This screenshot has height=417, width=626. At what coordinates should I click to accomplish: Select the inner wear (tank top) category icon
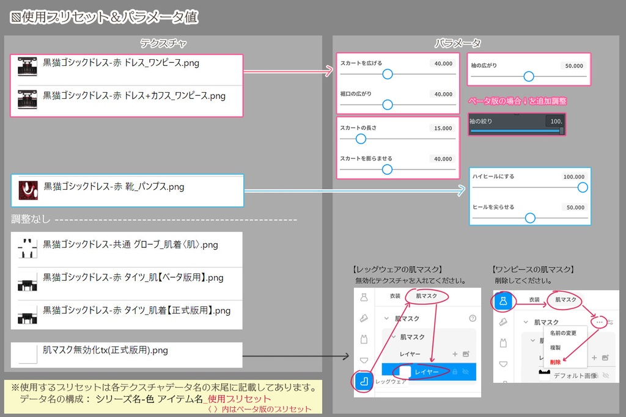pyautogui.click(x=364, y=339)
